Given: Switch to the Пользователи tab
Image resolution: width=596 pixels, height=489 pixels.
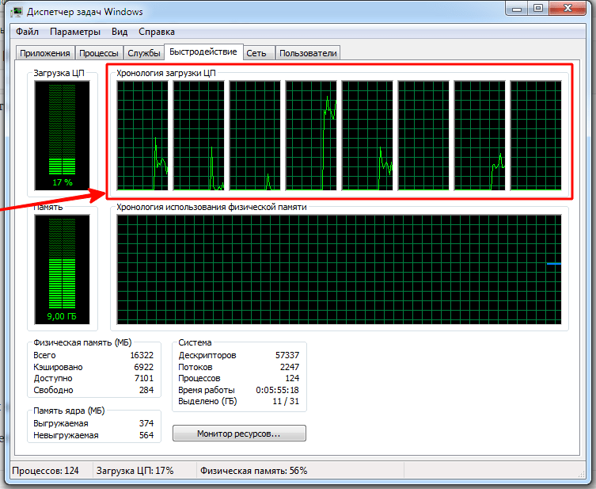Looking at the screenshot, I should click(308, 53).
